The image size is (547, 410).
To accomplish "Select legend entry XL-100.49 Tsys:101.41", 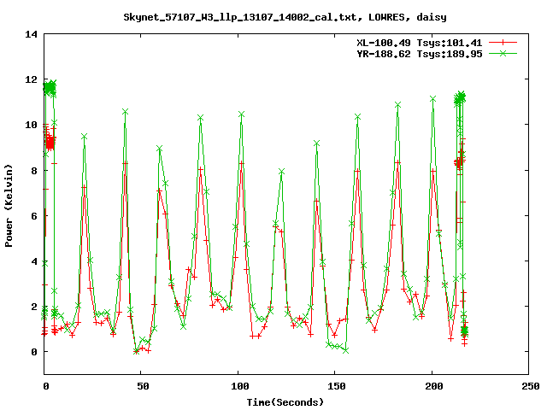I will pos(420,43).
